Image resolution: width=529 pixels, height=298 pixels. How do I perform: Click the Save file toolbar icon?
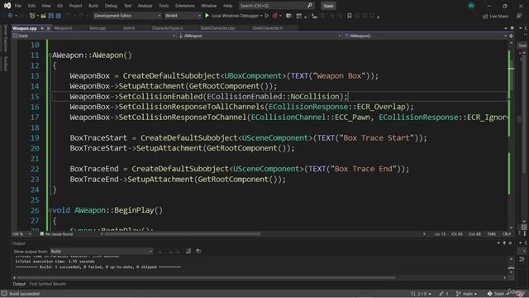click(x=51, y=16)
